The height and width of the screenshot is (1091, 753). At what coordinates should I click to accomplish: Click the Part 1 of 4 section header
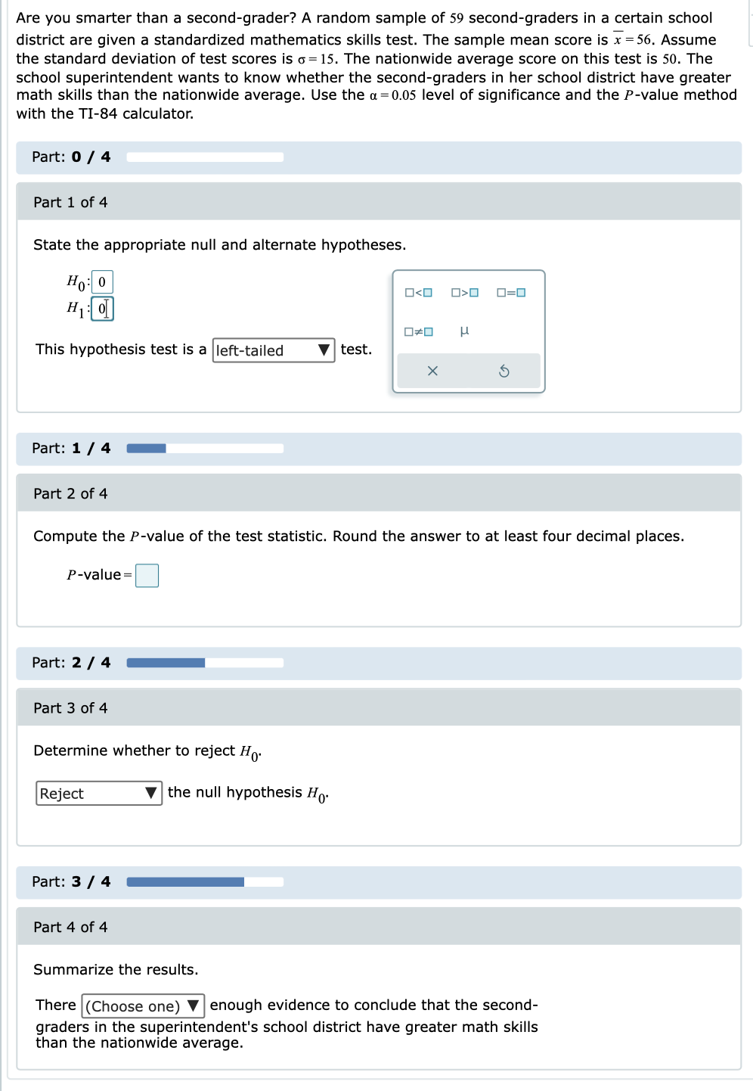(70, 202)
